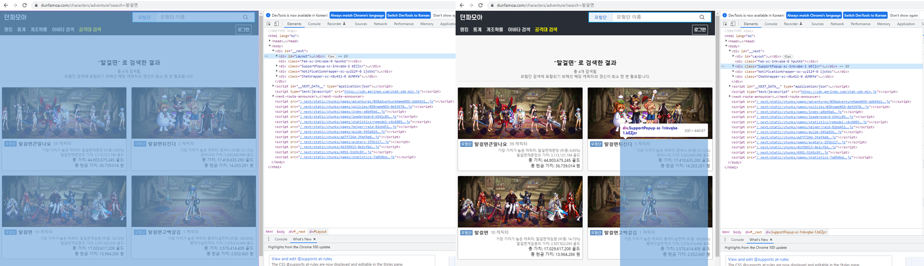Click the back arrow in the left browser window
The height and width of the screenshot is (266, 924).
tap(6, 5)
